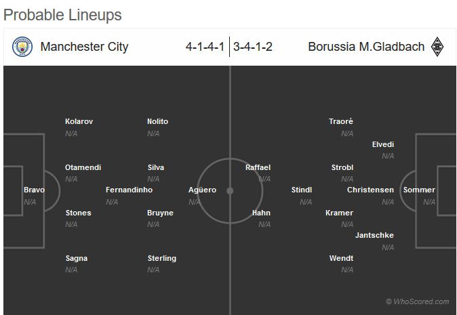
Task: Select player Wendt on the pitch
Action: [341, 259]
